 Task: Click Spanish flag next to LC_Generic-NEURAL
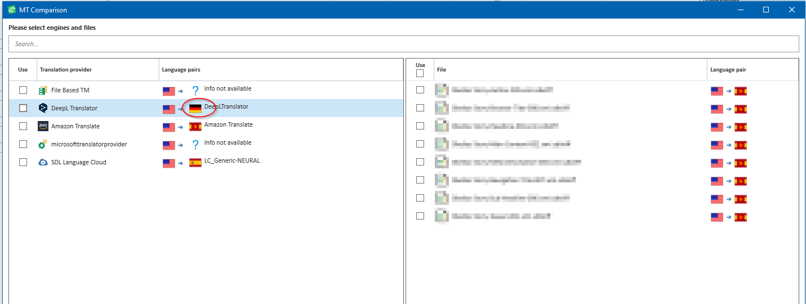coord(195,163)
